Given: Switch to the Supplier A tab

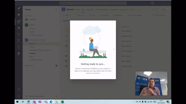Looking at the screenshot, I should click(124, 10).
